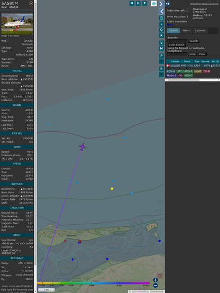
Task: Click the altitude color legend bar
Action: pos(93,283)
